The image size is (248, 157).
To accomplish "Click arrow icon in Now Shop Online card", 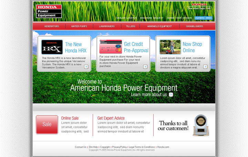I will 205,67.
